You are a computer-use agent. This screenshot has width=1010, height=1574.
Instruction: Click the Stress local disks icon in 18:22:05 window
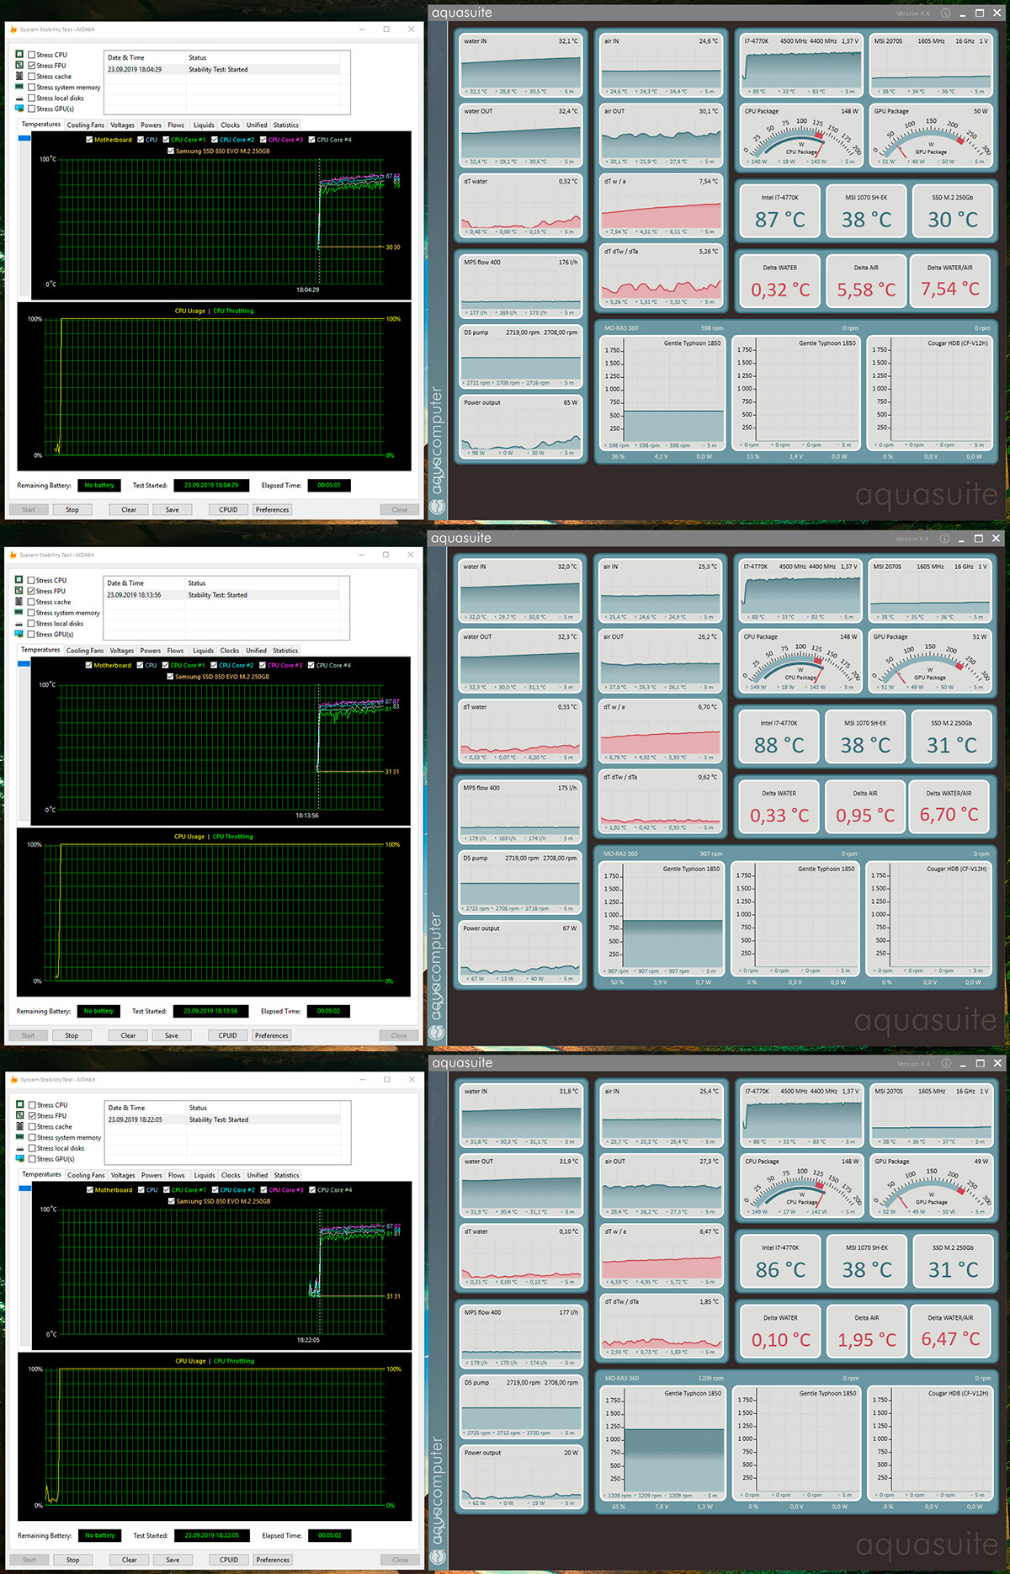[19, 1148]
